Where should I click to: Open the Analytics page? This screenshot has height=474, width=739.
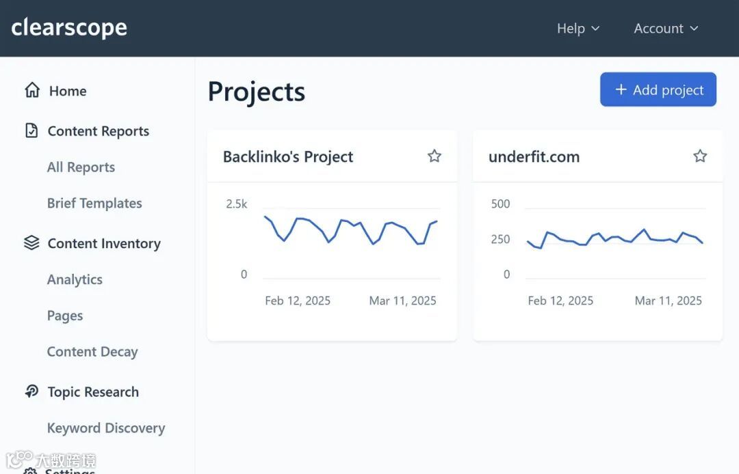[x=75, y=279]
